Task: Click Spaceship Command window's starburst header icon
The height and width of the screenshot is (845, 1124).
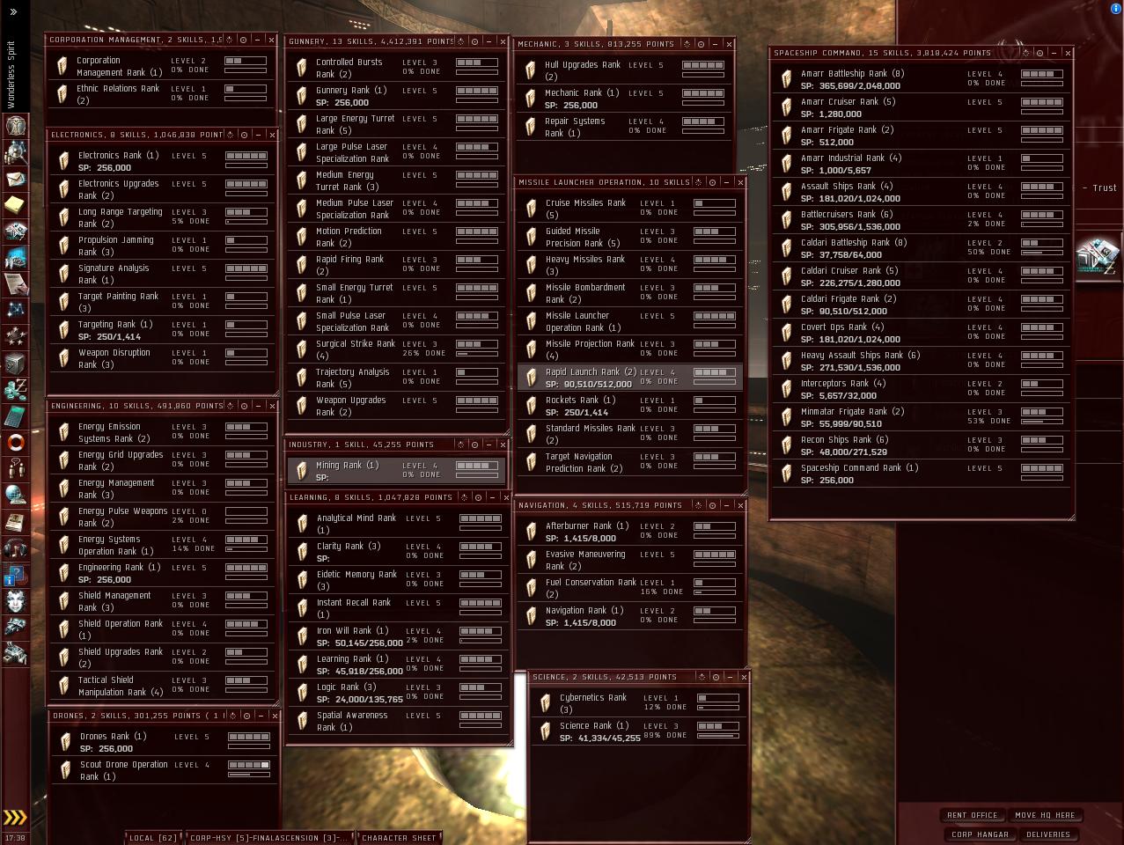Action: (1024, 53)
